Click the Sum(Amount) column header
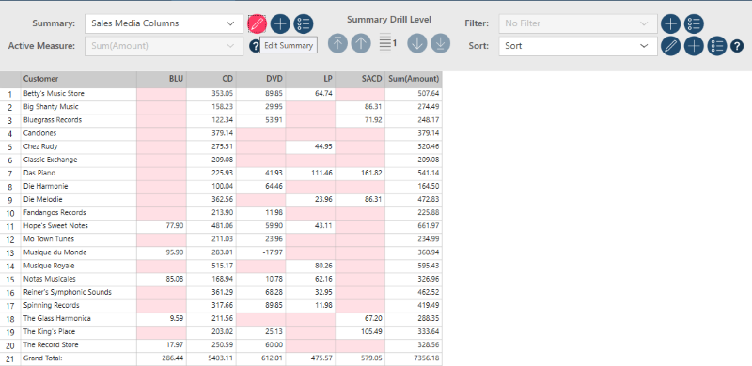 point(414,79)
